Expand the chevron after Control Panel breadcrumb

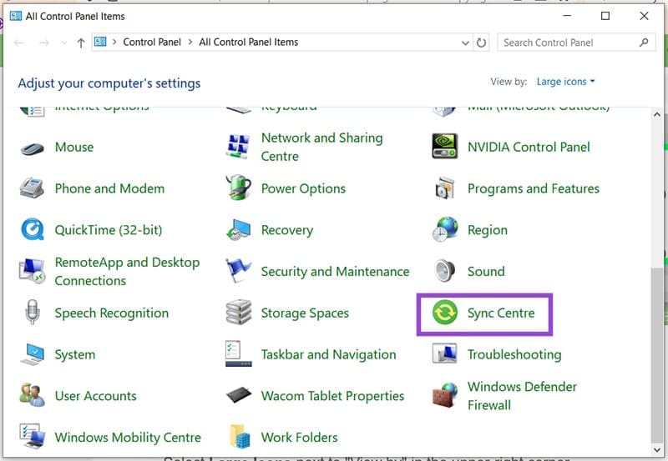coord(190,43)
